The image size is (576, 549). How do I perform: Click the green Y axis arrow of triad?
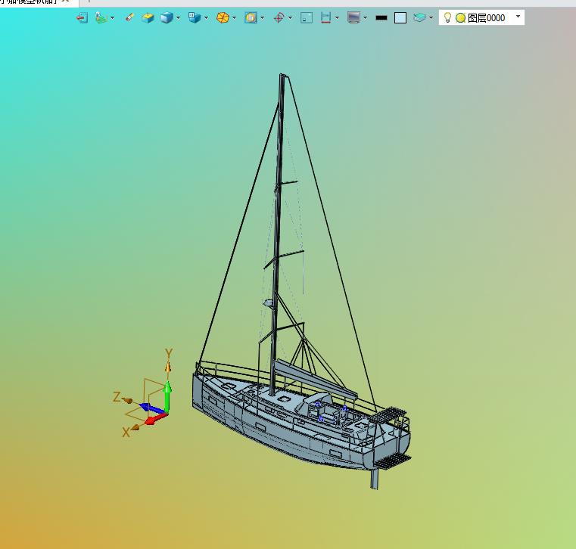click(167, 397)
